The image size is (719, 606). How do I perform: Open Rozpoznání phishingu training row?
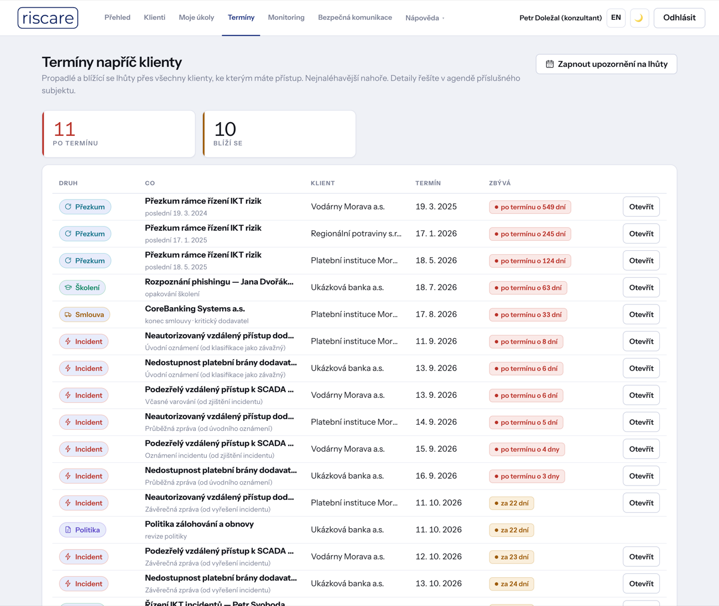pos(641,287)
